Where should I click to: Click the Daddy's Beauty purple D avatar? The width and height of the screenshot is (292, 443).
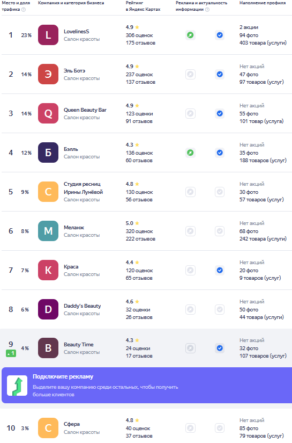[48, 309]
